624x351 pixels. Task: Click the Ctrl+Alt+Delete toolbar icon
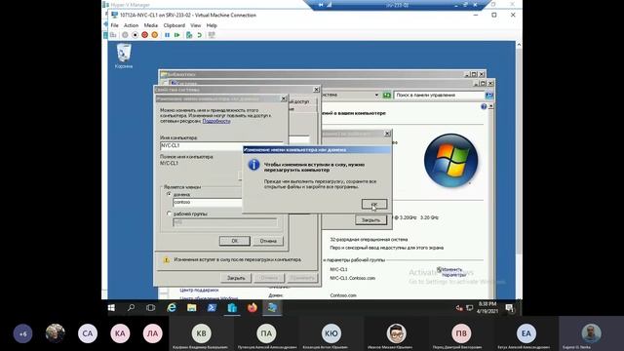[113, 35]
